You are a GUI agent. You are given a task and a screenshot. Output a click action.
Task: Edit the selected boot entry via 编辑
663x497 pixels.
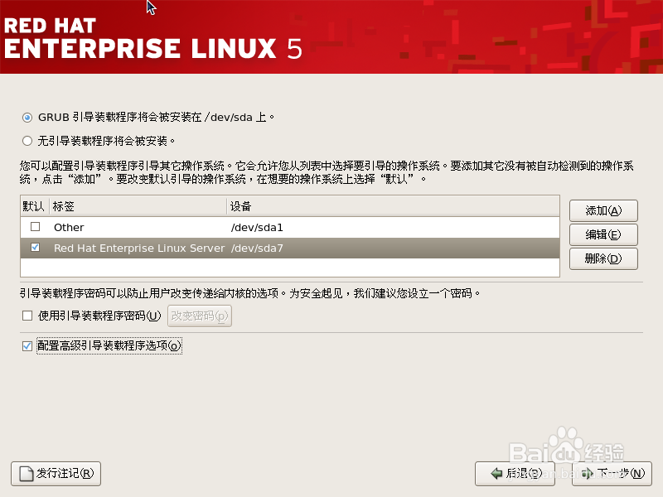(603, 234)
